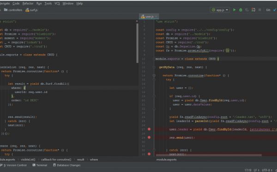Toggle breakpoint on the next(err) line
Image resolution: width=277 pixels, height=172 pixels.
(149, 154)
